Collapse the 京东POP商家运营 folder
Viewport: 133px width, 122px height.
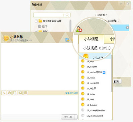36,21
